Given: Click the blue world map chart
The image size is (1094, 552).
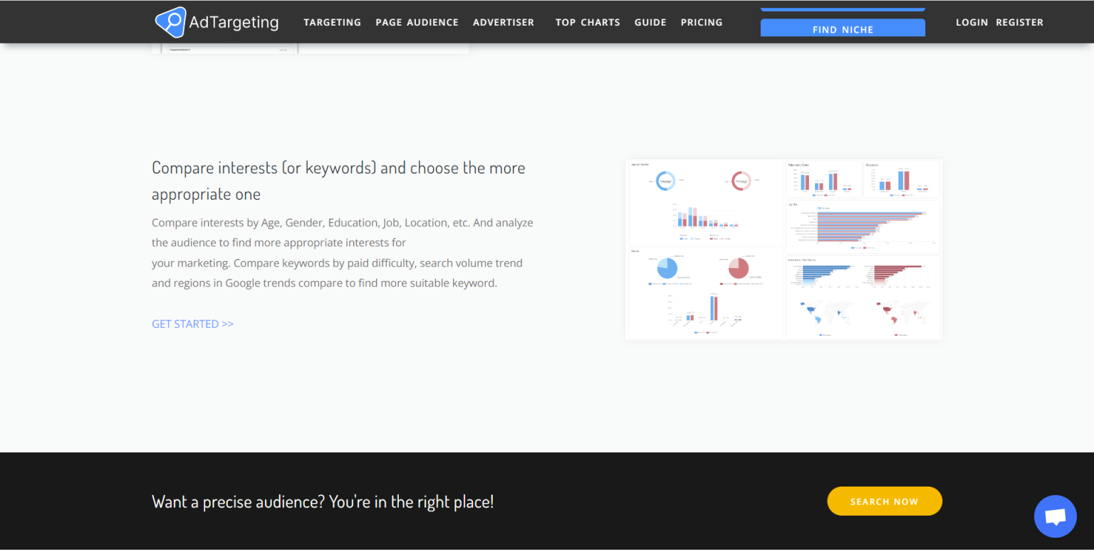Looking at the screenshot, I should (x=826, y=312).
